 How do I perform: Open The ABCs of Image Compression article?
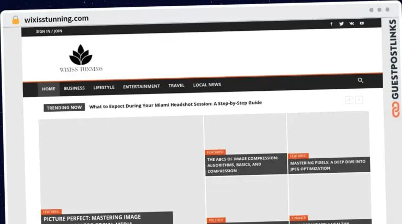click(242, 164)
